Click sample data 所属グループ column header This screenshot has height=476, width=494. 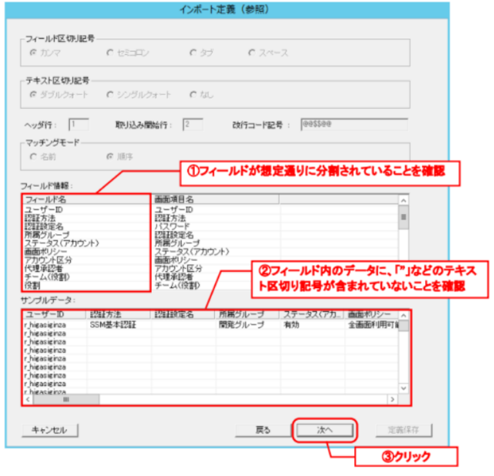coord(248,315)
